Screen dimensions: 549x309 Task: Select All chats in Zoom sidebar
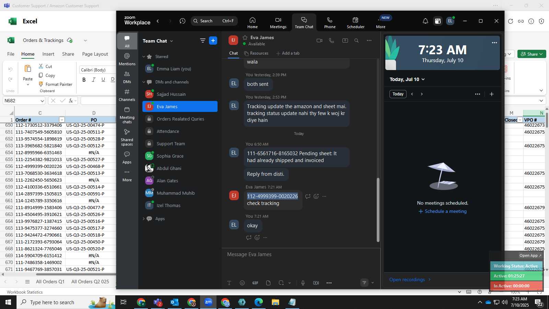127,41
